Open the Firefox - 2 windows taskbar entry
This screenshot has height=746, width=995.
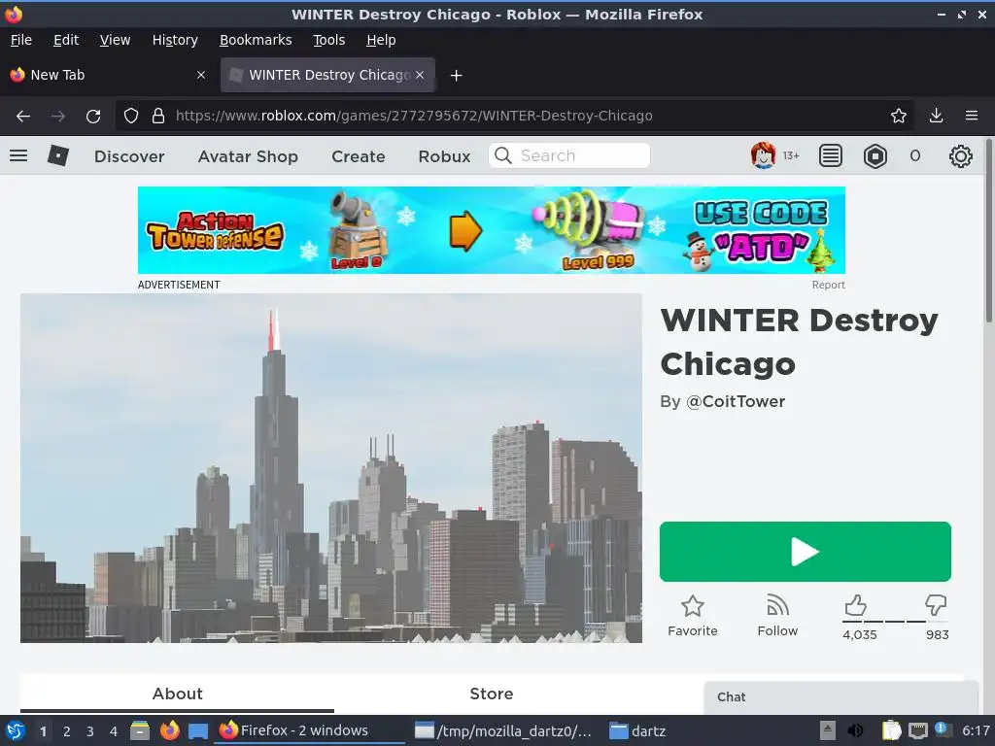point(311,730)
